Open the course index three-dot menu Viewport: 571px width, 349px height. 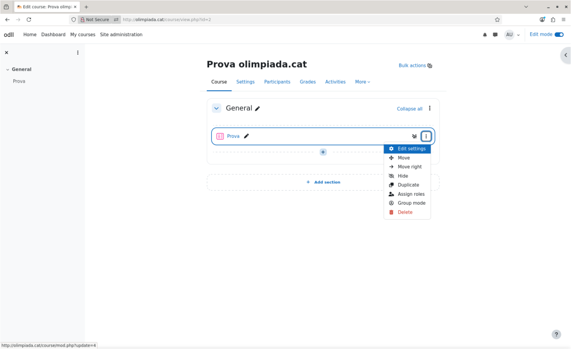(78, 52)
